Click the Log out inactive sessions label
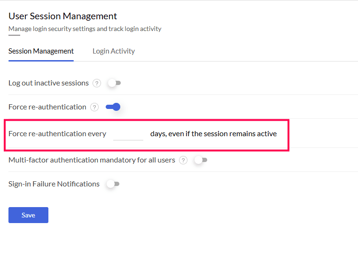This screenshot has width=358, height=255. [x=48, y=83]
